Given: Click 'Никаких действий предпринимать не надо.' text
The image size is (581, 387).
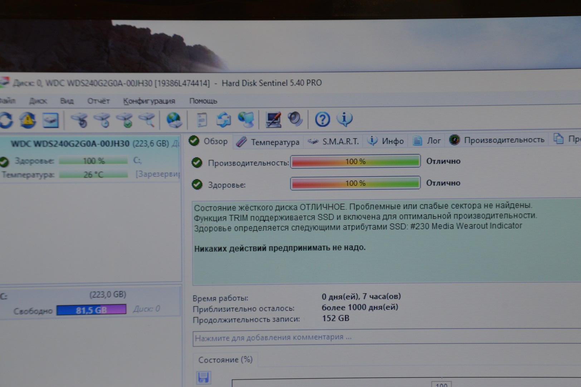Looking at the screenshot, I should click(x=280, y=248).
